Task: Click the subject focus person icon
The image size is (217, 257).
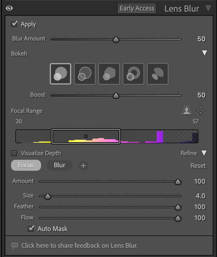Action: (x=187, y=110)
